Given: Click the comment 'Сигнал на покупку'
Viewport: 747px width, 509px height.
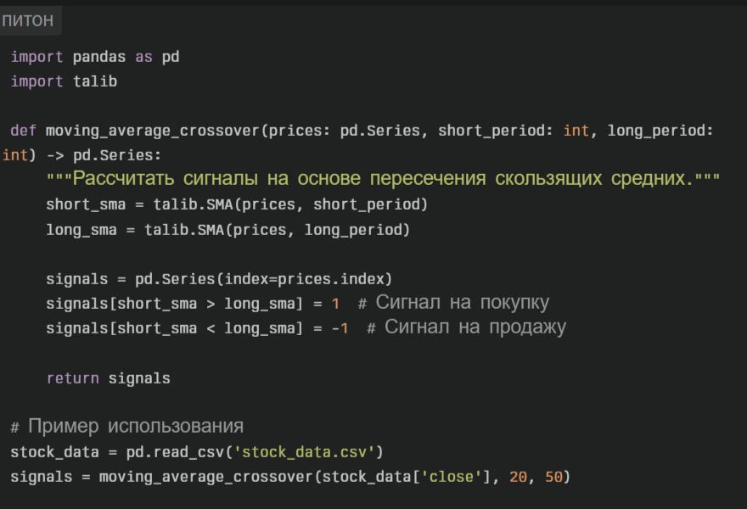Looking at the screenshot, I should (x=462, y=303).
